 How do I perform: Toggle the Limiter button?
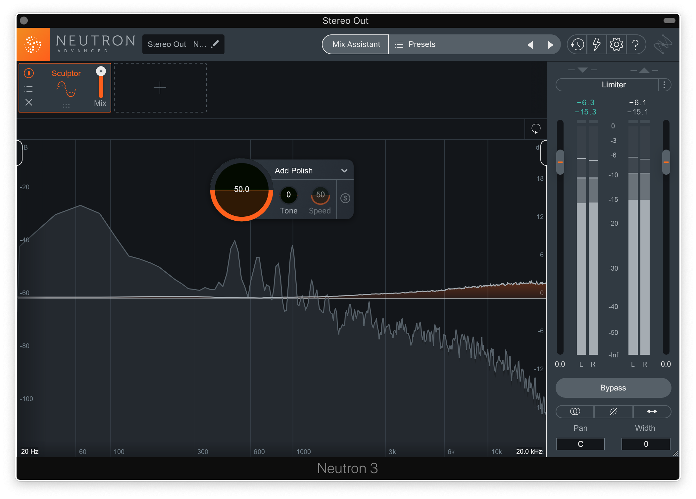608,85
